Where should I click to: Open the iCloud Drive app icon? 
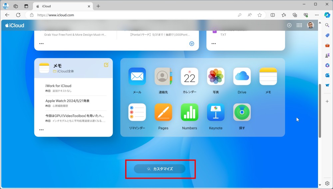[242, 76]
